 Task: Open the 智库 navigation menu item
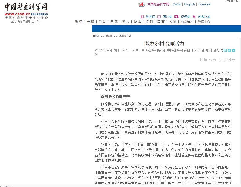tap(137, 22)
